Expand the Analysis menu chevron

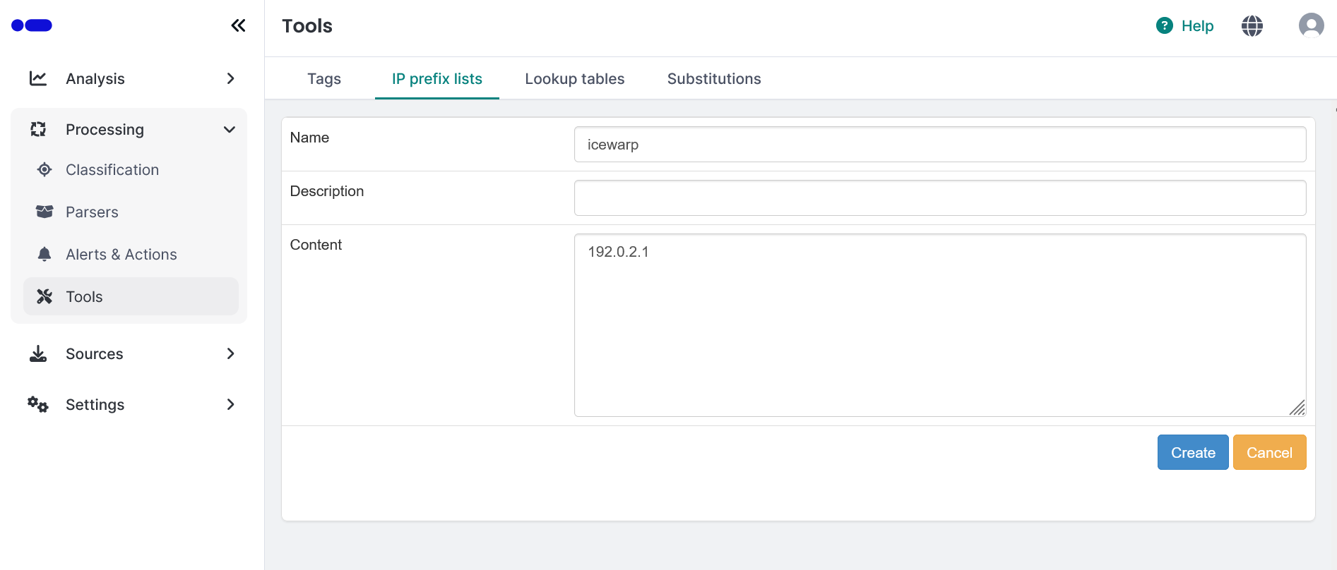(x=230, y=78)
